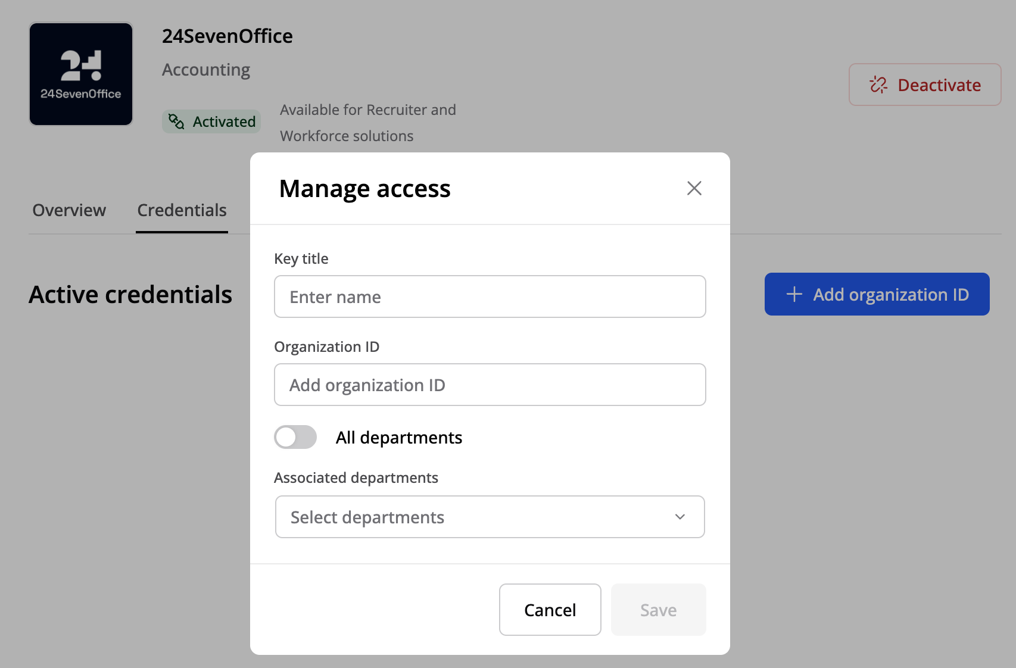Click the disabled Save button
The image size is (1016, 668).
(658, 610)
